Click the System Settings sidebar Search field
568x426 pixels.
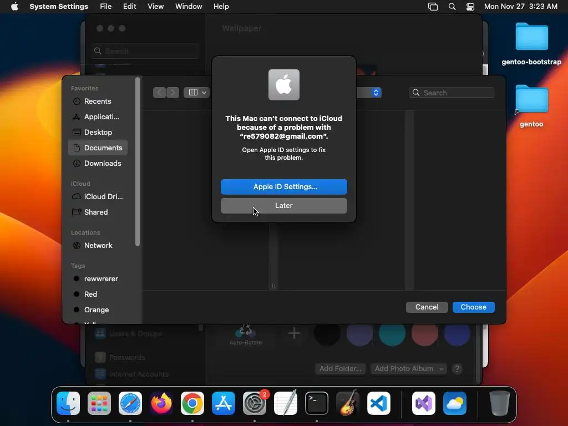click(x=145, y=51)
